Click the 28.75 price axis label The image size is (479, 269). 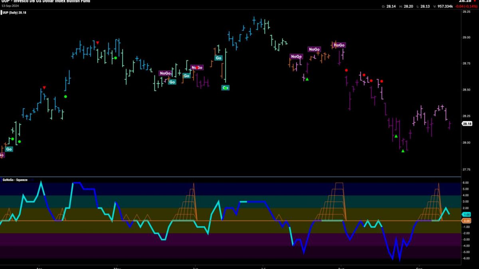(467, 64)
